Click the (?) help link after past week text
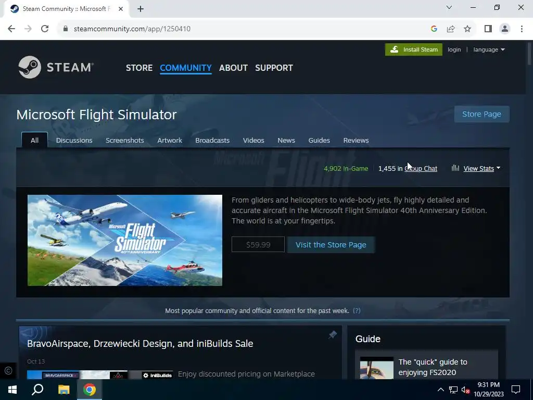Image resolution: width=533 pixels, height=400 pixels. [x=357, y=310]
